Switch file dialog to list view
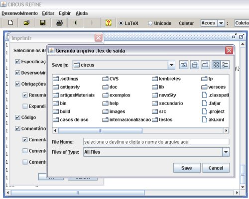 (216, 65)
